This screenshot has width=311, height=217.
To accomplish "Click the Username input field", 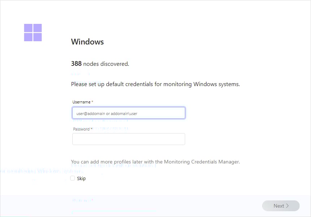I will [129, 113].
